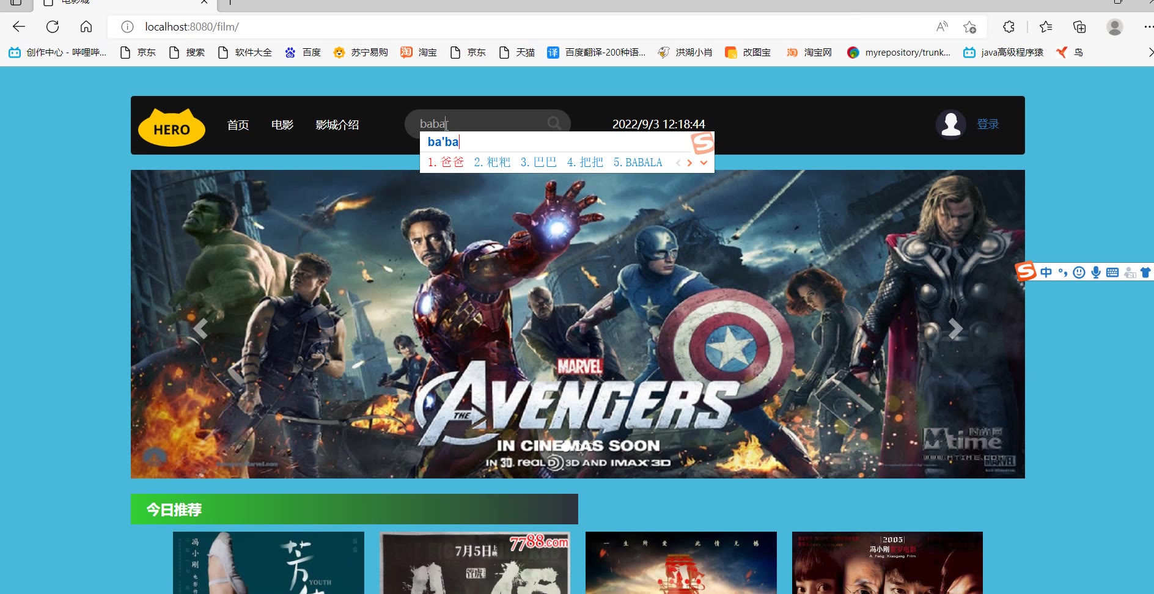Click the 登录 login link

pyautogui.click(x=988, y=124)
